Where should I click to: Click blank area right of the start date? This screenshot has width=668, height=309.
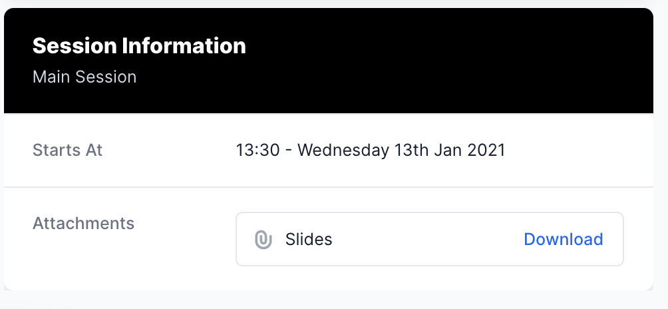tap(579, 150)
